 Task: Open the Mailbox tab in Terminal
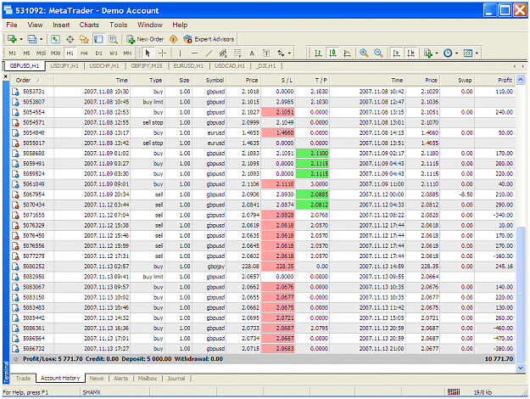pos(148,379)
